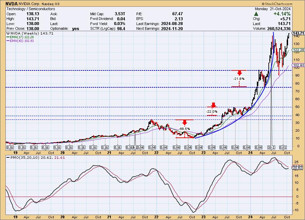Select the Fwd Yield value 0.03%

119,24
